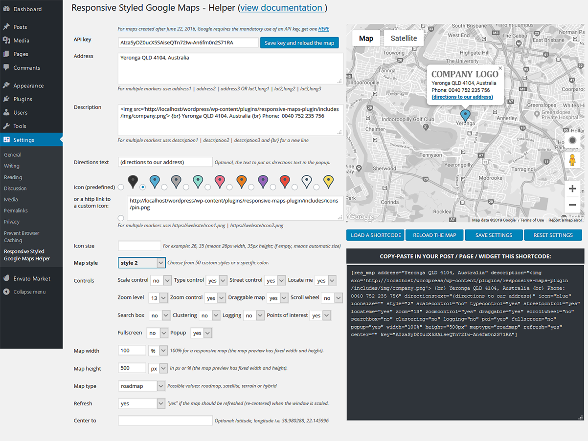Image resolution: width=588 pixels, height=441 pixels.
Task: Click the pink predefined pin icon
Action: pyautogui.click(x=220, y=182)
